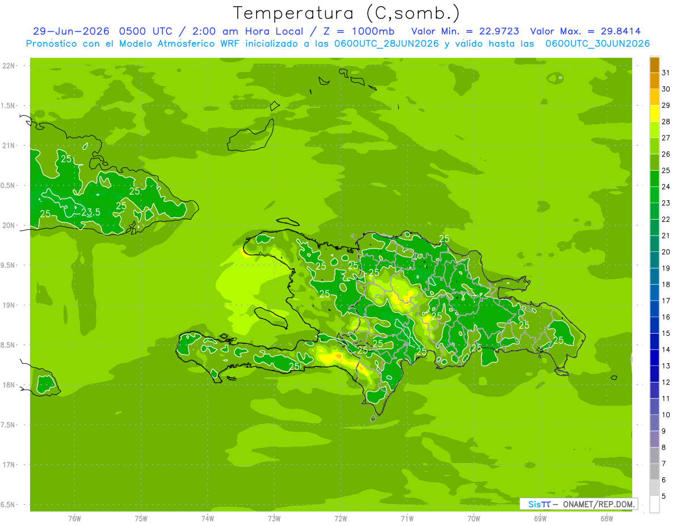Click the gray swatch between scale labels 6 and 7
The image size is (681, 526).
[x=654, y=472]
